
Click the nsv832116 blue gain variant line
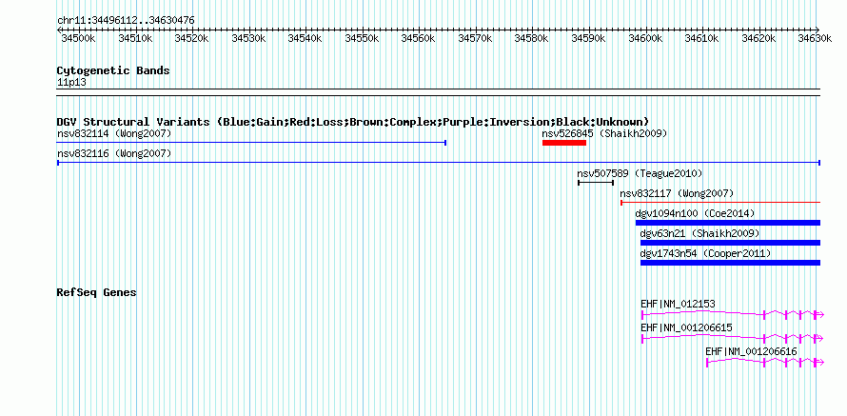coord(439,163)
